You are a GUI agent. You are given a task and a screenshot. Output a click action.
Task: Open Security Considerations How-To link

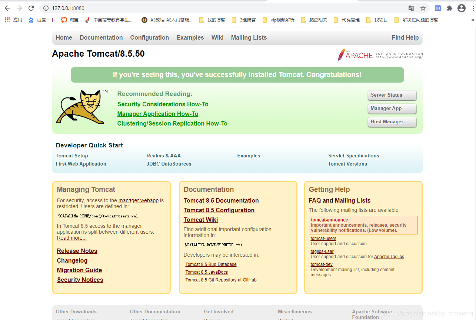point(163,104)
